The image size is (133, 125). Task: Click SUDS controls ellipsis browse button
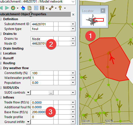[51, 93]
